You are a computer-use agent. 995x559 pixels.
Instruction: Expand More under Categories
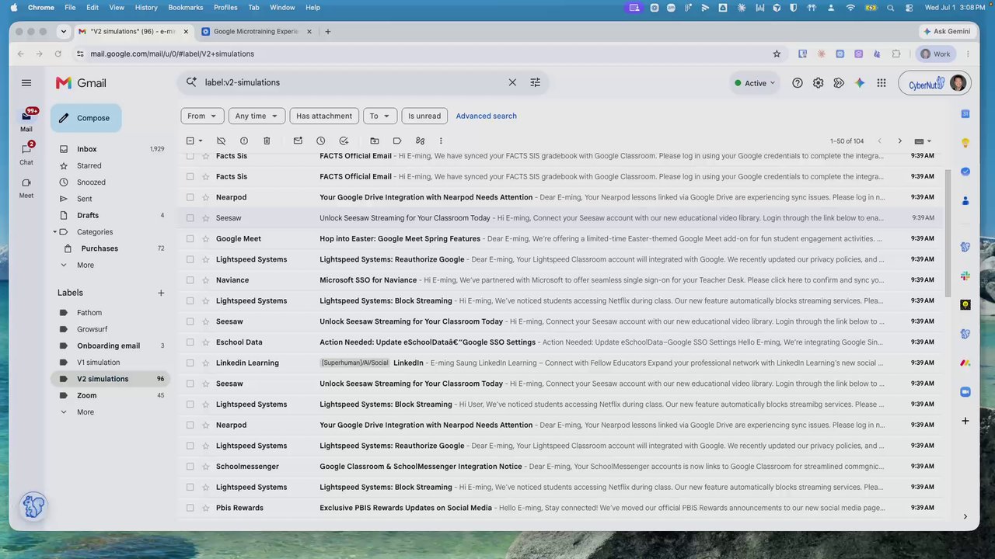click(x=86, y=266)
